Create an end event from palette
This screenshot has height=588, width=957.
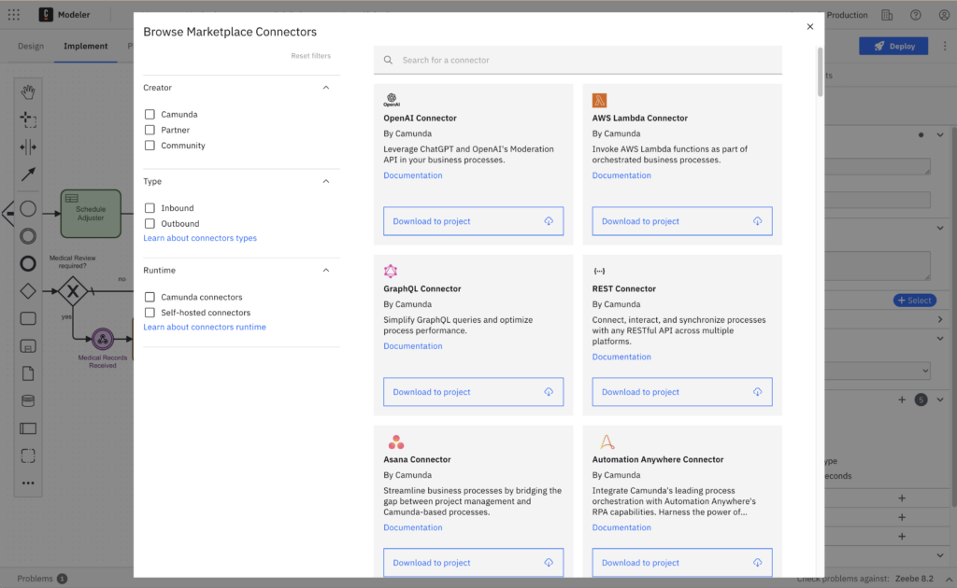pos(28,263)
